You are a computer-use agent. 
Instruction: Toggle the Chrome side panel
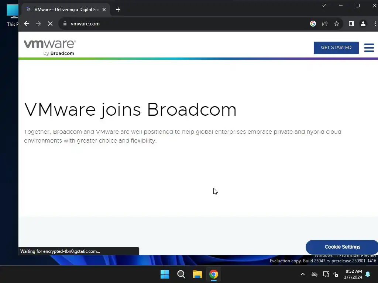351,24
